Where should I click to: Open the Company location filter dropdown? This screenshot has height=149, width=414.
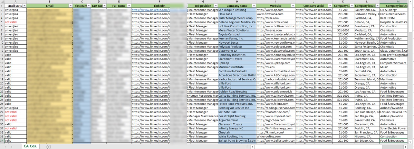(x=377, y=6)
